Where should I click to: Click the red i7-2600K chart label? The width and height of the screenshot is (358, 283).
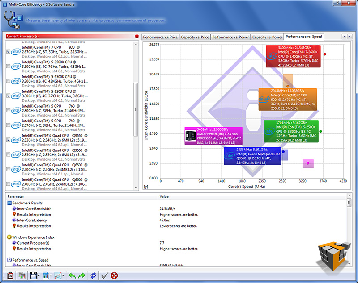click(x=293, y=56)
